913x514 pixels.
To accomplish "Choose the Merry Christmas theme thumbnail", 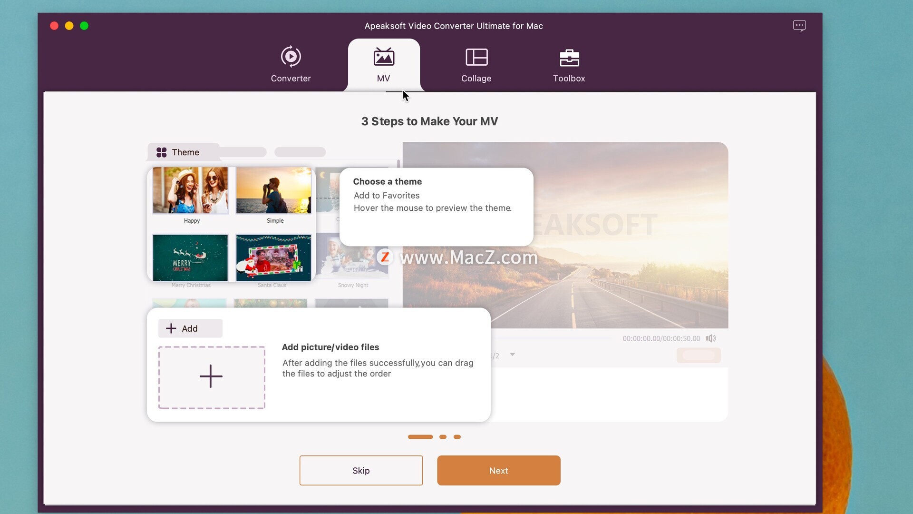I will coord(190,257).
